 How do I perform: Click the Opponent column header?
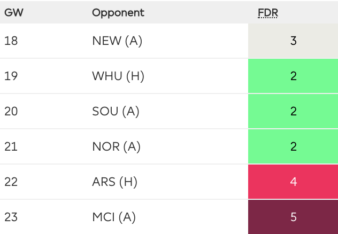pyautogui.click(x=118, y=13)
